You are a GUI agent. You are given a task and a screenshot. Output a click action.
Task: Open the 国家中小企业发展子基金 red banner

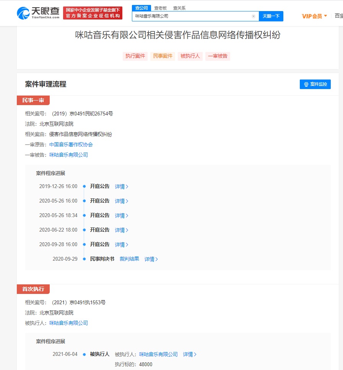coord(93,13)
